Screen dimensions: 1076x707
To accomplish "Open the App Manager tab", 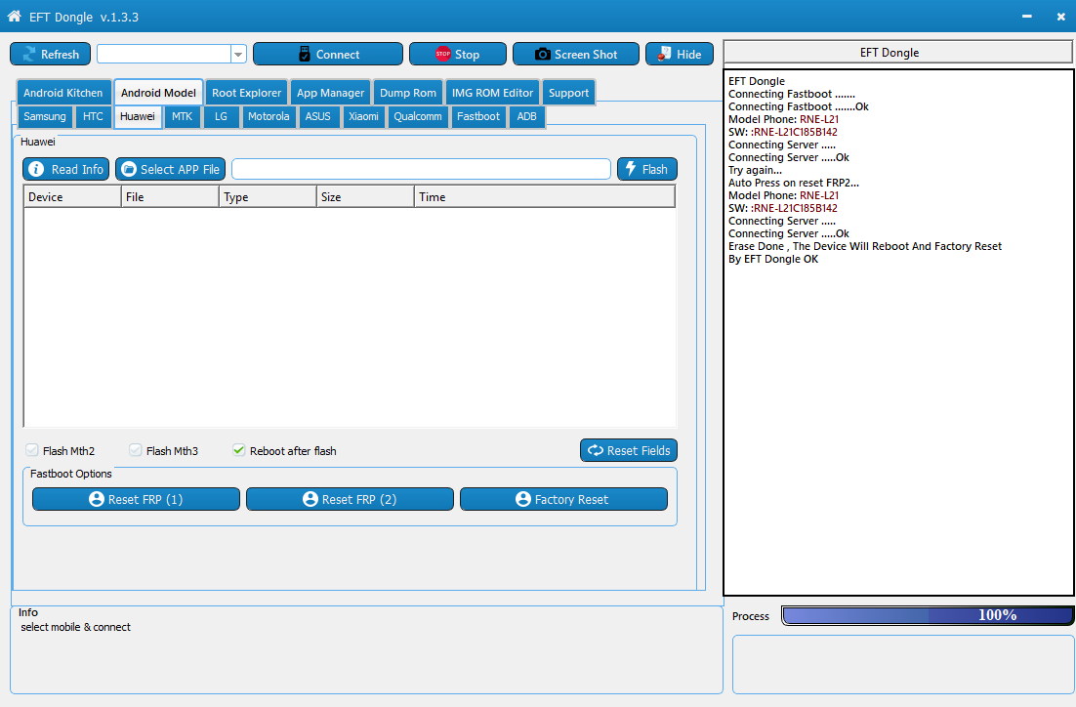I will click(x=331, y=93).
